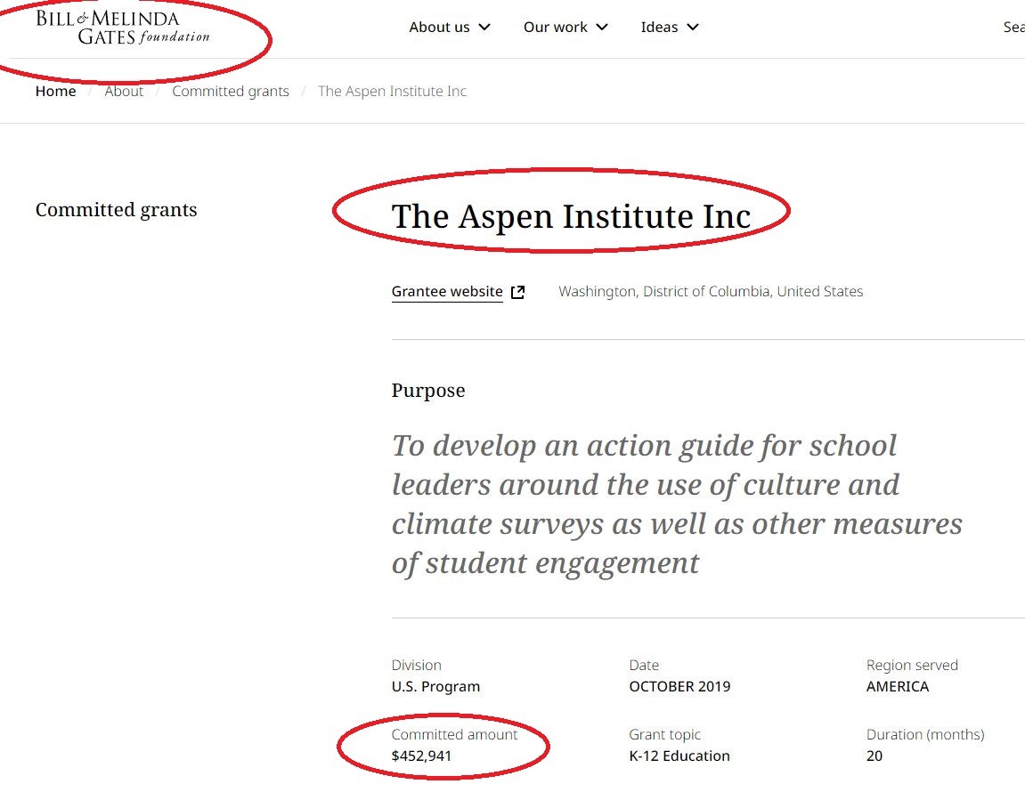The image size is (1025, 792).
Task: Click the Duration (months) label
Action: pos(925,734)
